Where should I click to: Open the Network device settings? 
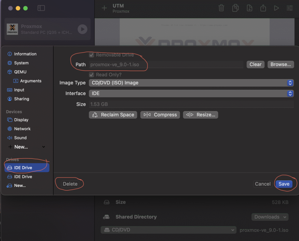(22, 129)
